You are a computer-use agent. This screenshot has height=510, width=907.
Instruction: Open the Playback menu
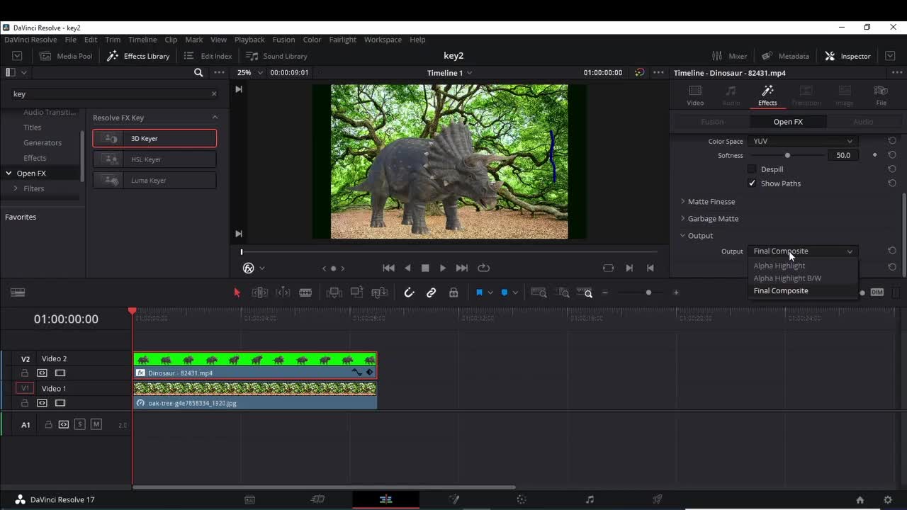point(249,40)
